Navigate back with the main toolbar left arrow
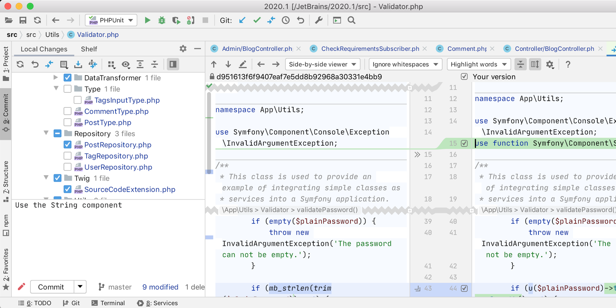Viewport: 616px width, 308px height. pos(56,20)
